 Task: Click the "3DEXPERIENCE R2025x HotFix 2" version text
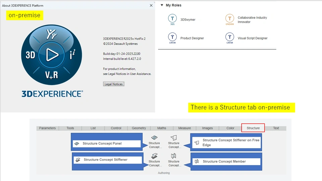point(124,39)
